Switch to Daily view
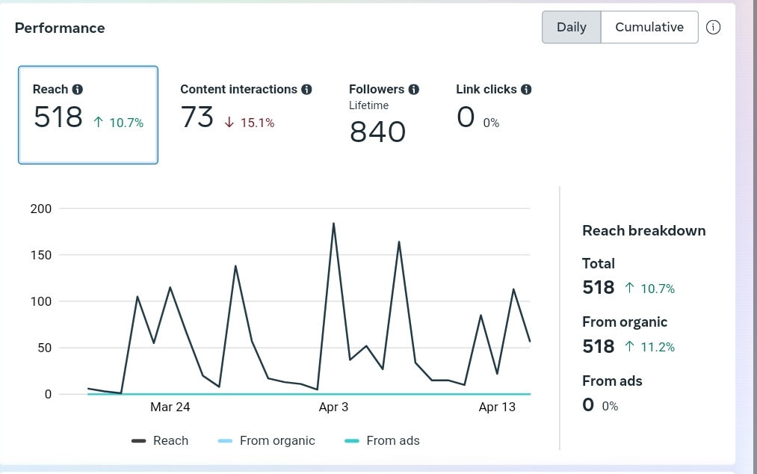This screenshot has width=757, height=474. pyautogui.click(x=572, y=28)
